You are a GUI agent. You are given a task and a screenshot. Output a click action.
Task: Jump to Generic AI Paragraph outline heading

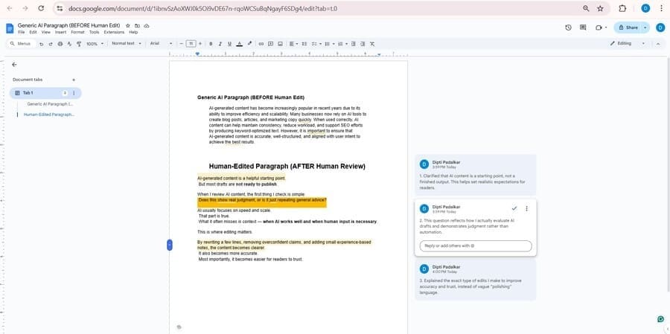click(x=50, y=104)
